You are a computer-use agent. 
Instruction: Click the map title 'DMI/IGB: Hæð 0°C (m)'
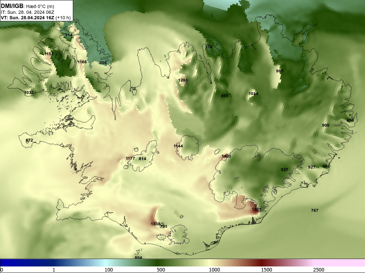pos(27,6)
